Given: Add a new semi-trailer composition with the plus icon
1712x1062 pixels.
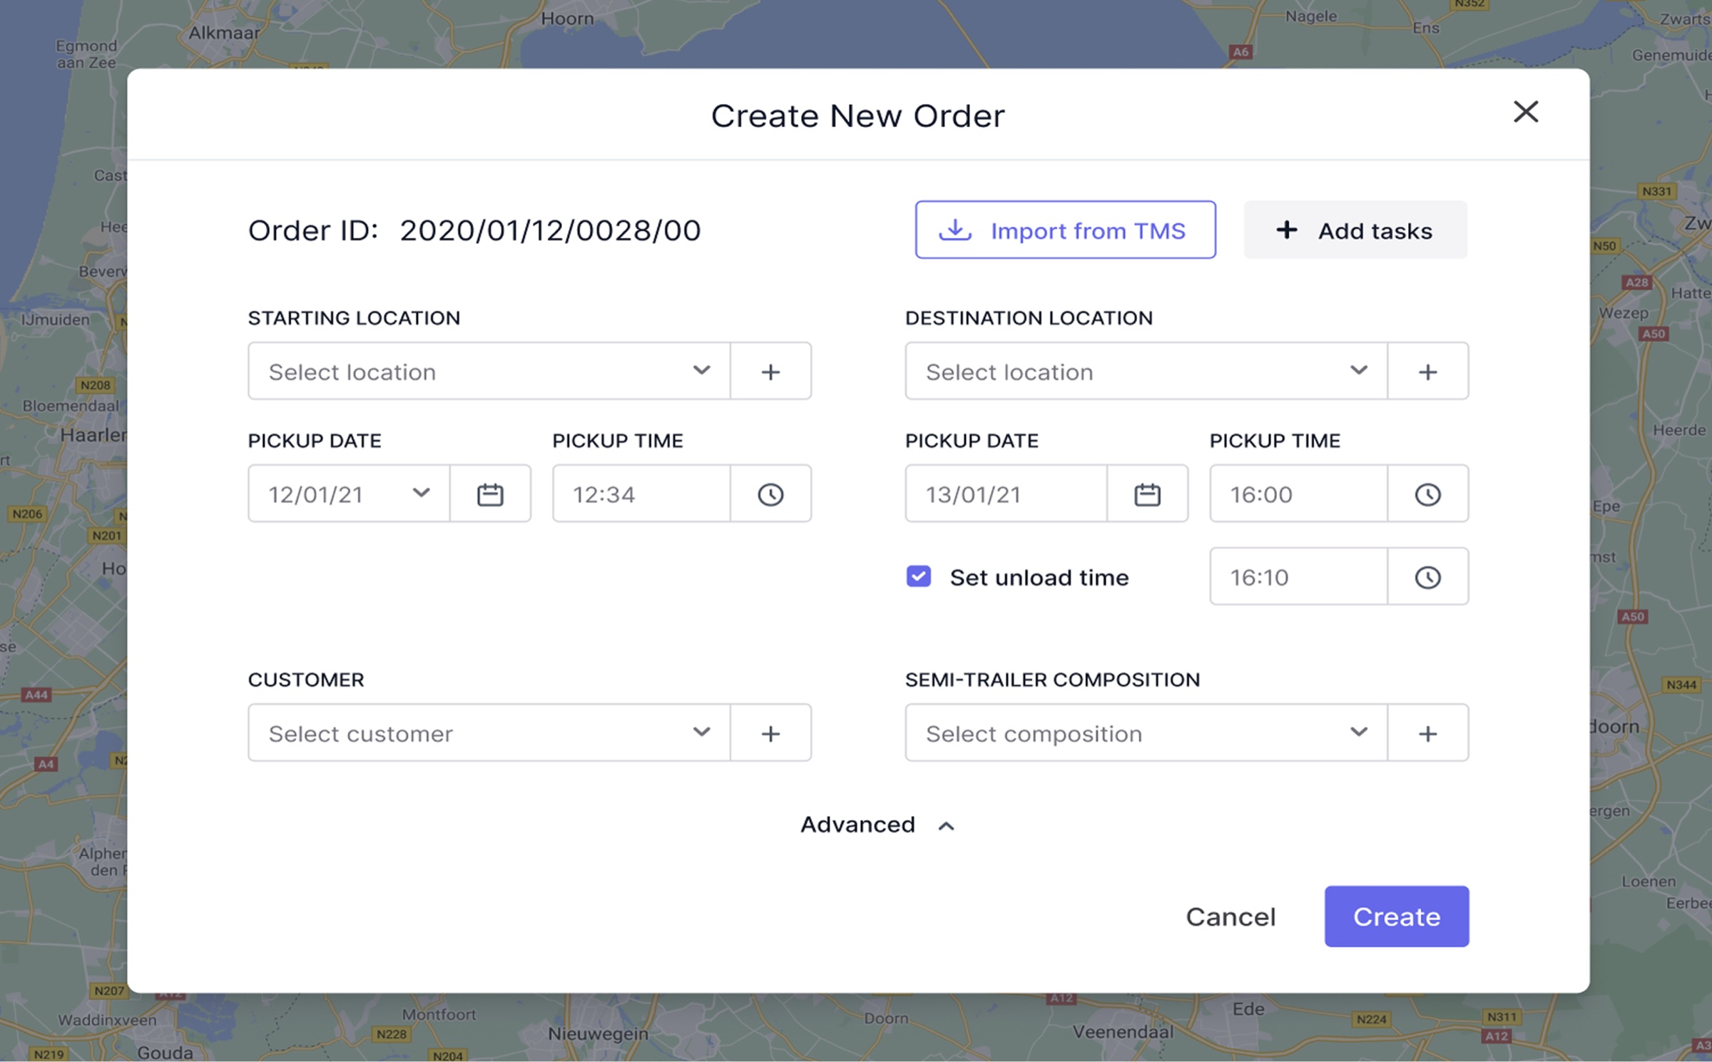Looking at the screenshot, I should point(1428,732).
